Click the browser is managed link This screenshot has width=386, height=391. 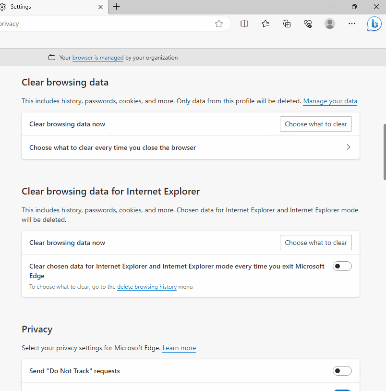tap(98, 58)
